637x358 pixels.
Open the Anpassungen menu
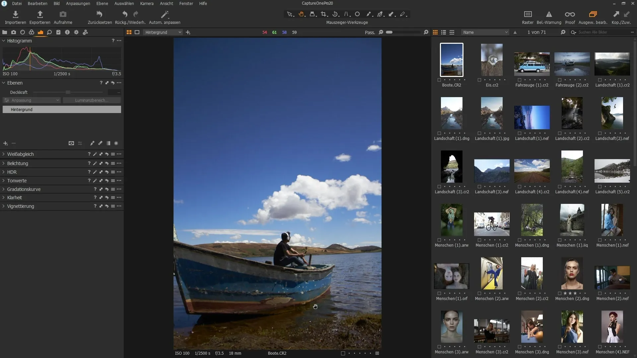coord(78,3)
